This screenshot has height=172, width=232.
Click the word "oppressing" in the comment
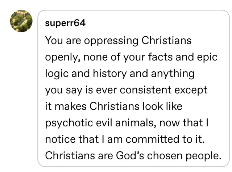111,41
